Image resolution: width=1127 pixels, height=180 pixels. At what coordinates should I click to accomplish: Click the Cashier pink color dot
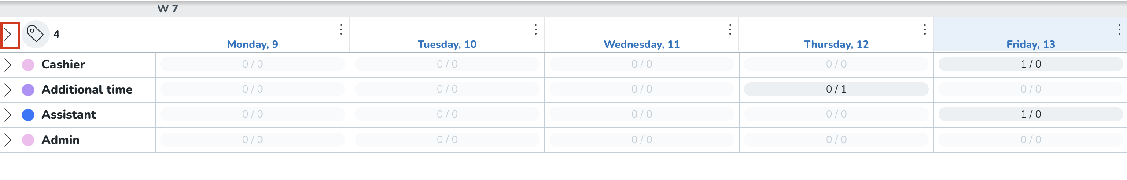click(28, 65)
